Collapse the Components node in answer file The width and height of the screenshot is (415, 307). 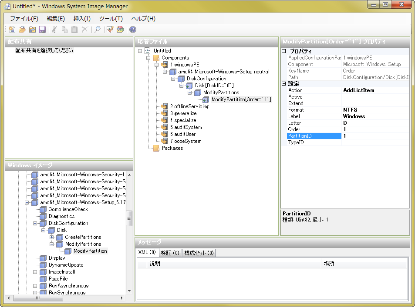148,58
